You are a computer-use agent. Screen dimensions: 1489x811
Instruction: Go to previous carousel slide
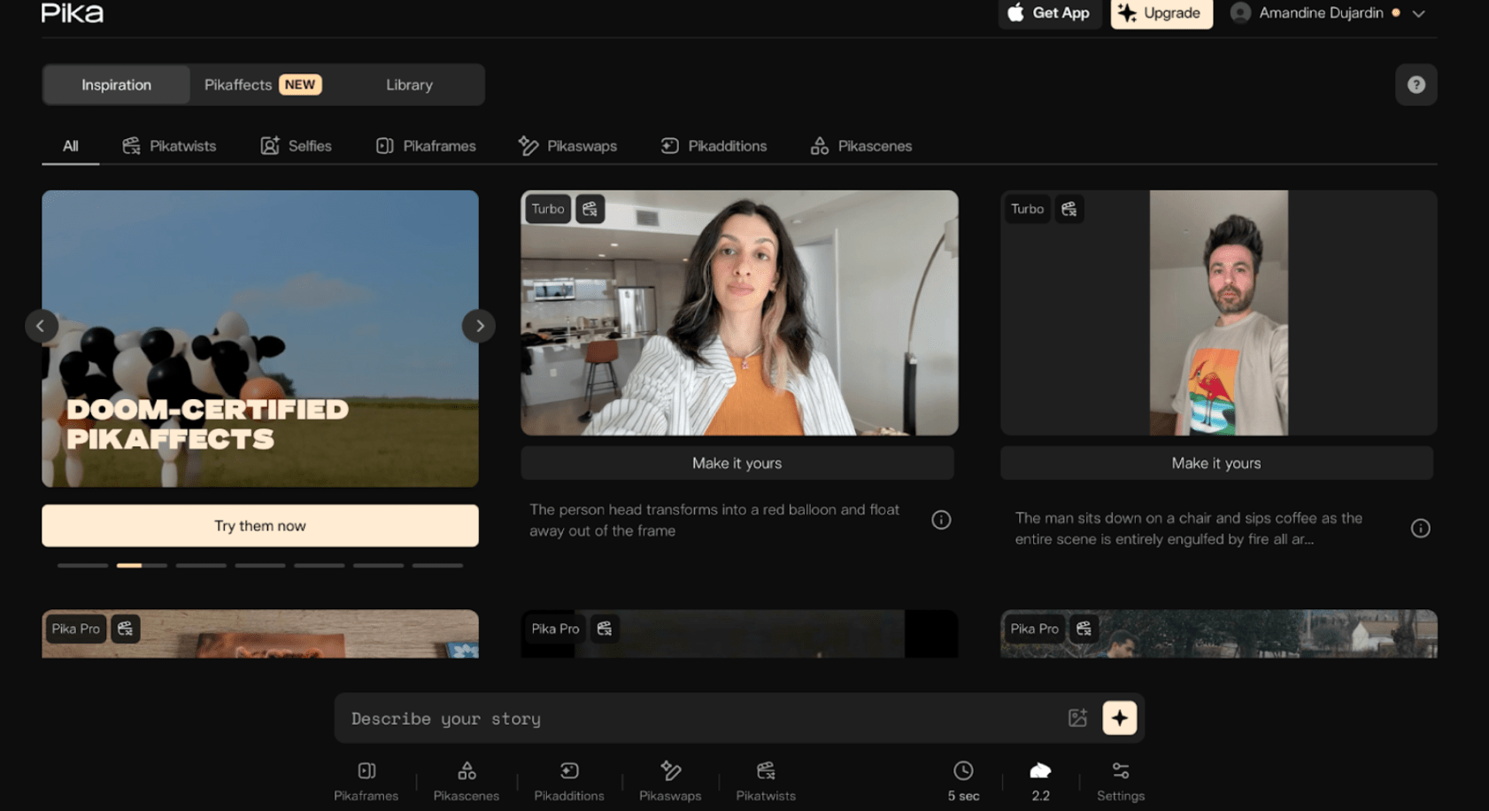coord(41,326)
